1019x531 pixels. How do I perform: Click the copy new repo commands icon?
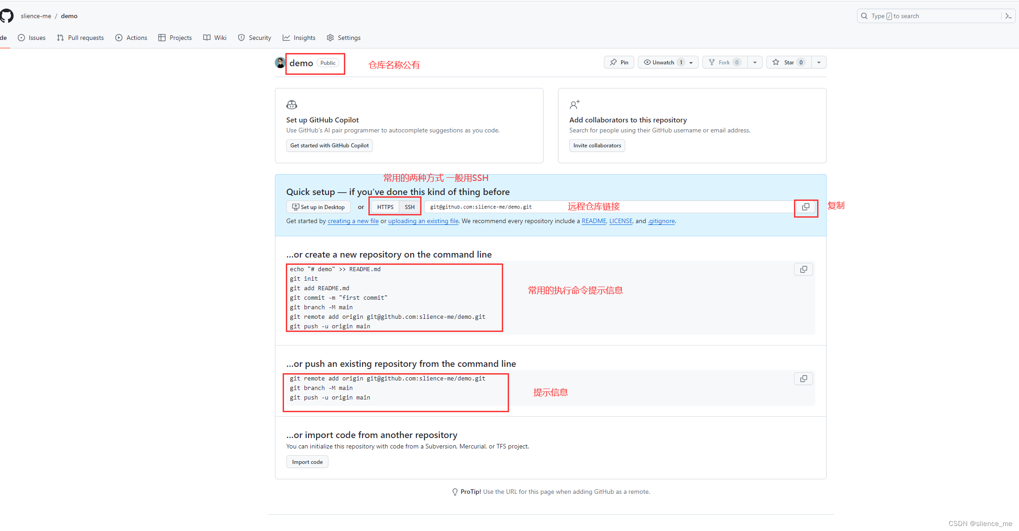pyautogui.click(x=803, y=269)
